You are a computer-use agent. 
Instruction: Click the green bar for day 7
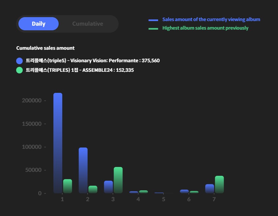point(219,184)
